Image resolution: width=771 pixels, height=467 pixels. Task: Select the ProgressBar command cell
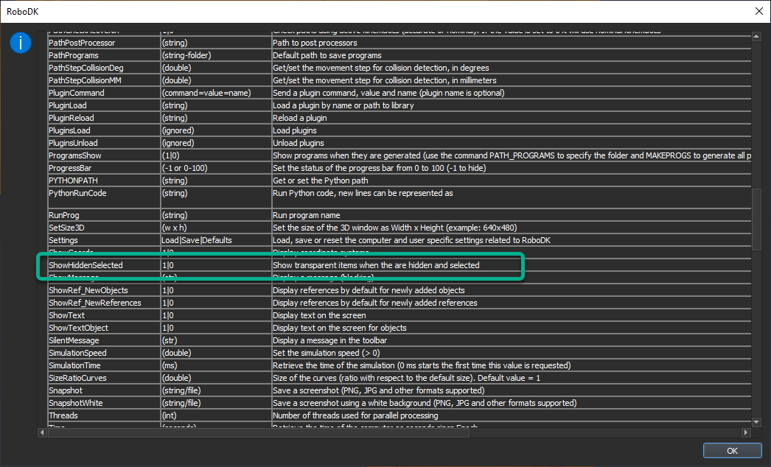click(70, 168)
